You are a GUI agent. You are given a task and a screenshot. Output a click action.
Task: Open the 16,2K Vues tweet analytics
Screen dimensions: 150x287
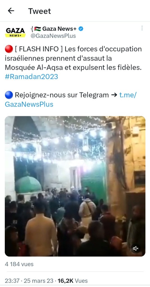[x=73, y=281]
